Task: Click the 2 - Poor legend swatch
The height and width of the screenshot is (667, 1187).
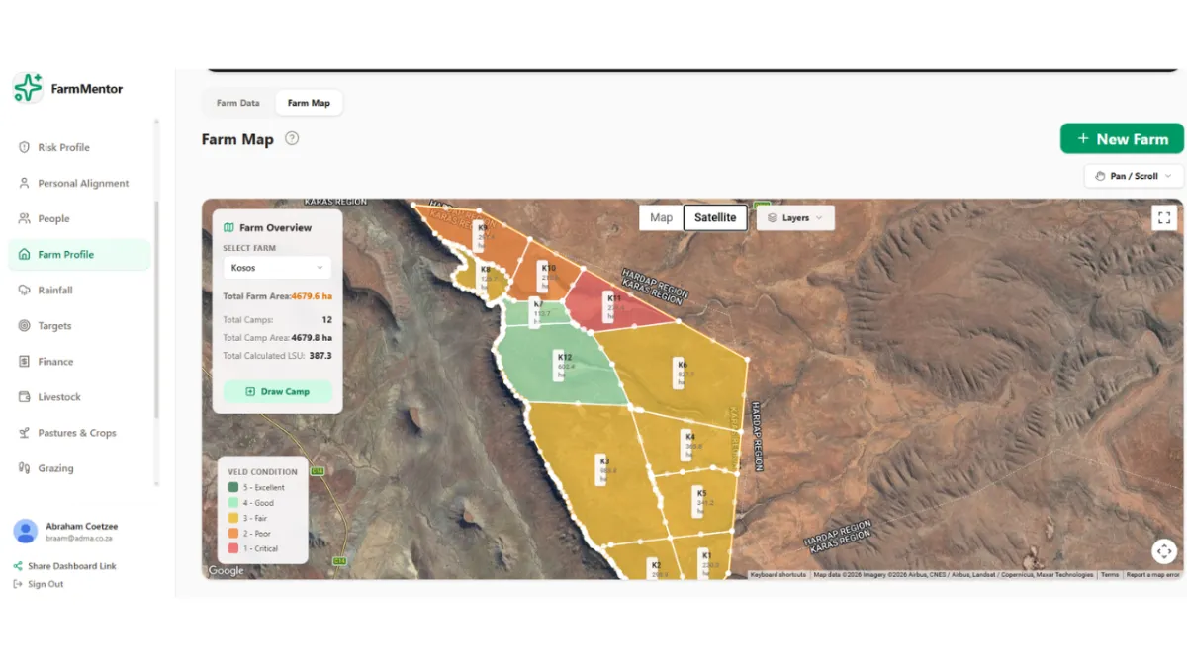Action: click(232, 534)
